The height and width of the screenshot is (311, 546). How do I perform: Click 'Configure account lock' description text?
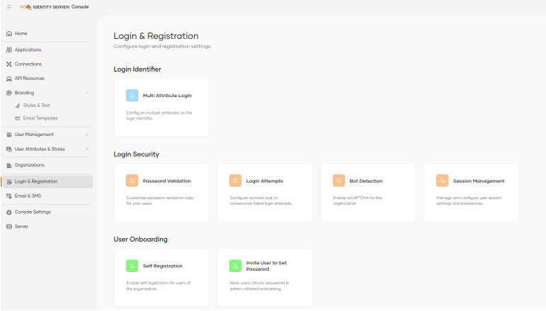pos(261,200)
